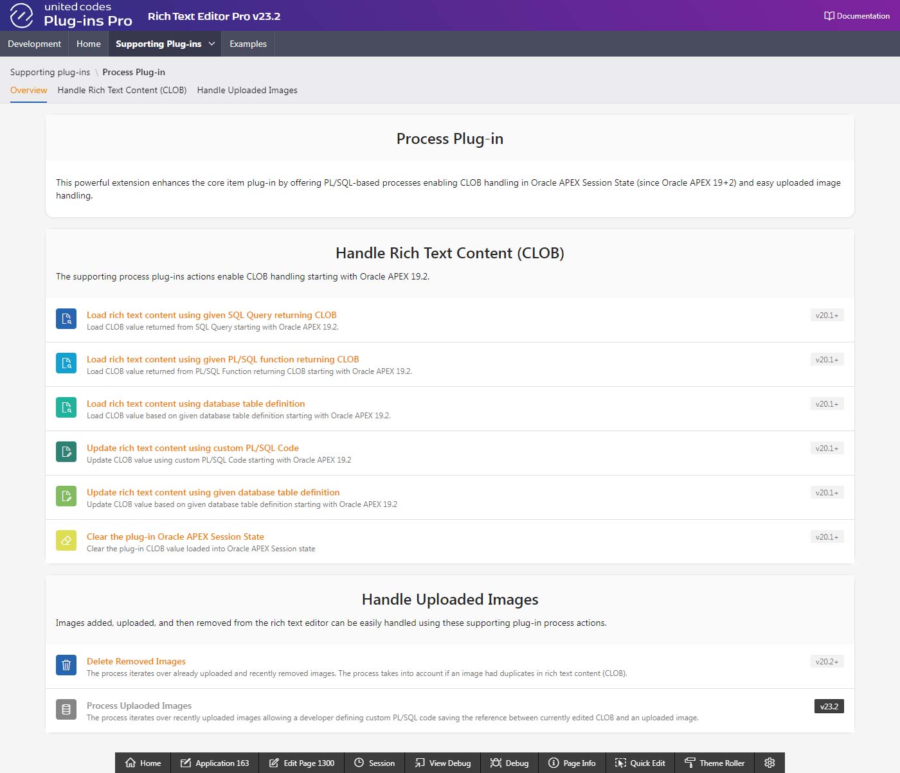Image resolution: width=900 pixels, height=773 pixels.
Task: Click the Quick Edit icon
Action: point(620,763)
